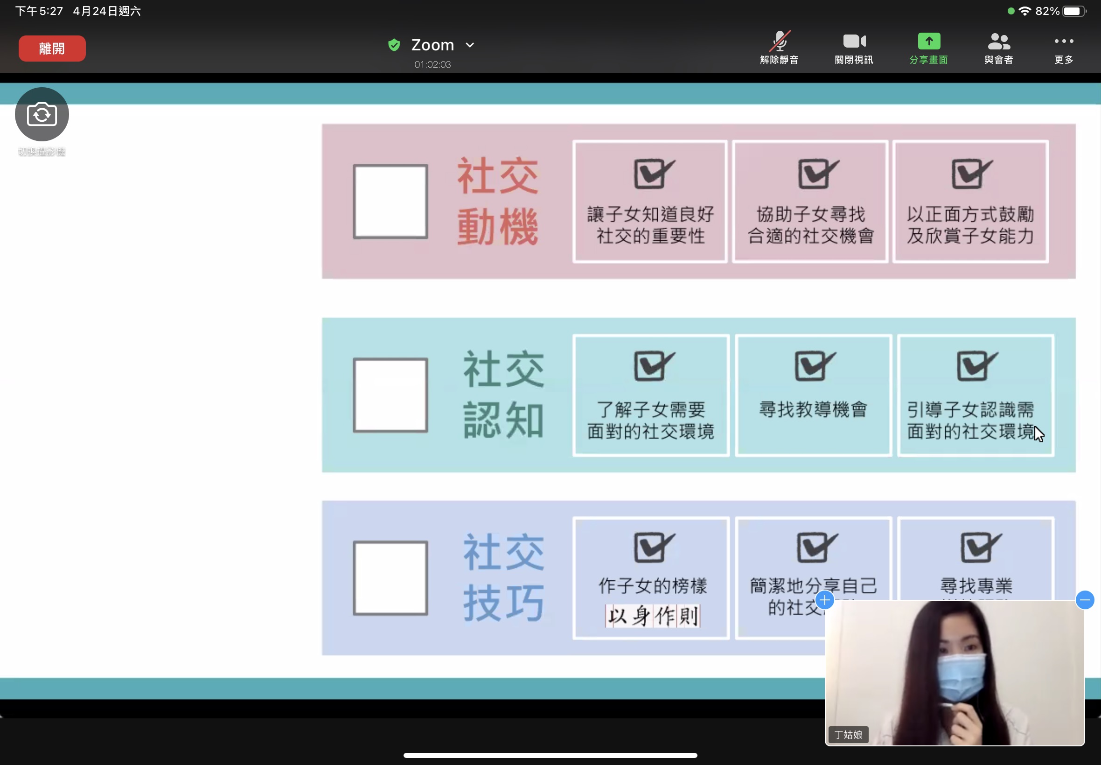Screen dimensions: 1101x765
Task: Click text 讓子女知道良好社交的重要性
Action: [x=650, y=225]
